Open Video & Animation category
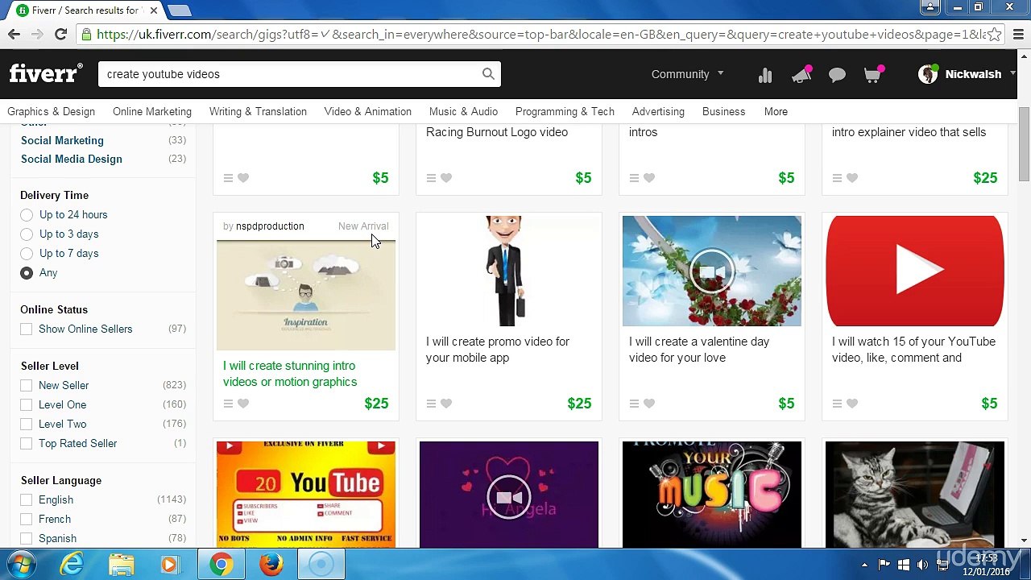 pyautogui.click(x=367, y=112)
